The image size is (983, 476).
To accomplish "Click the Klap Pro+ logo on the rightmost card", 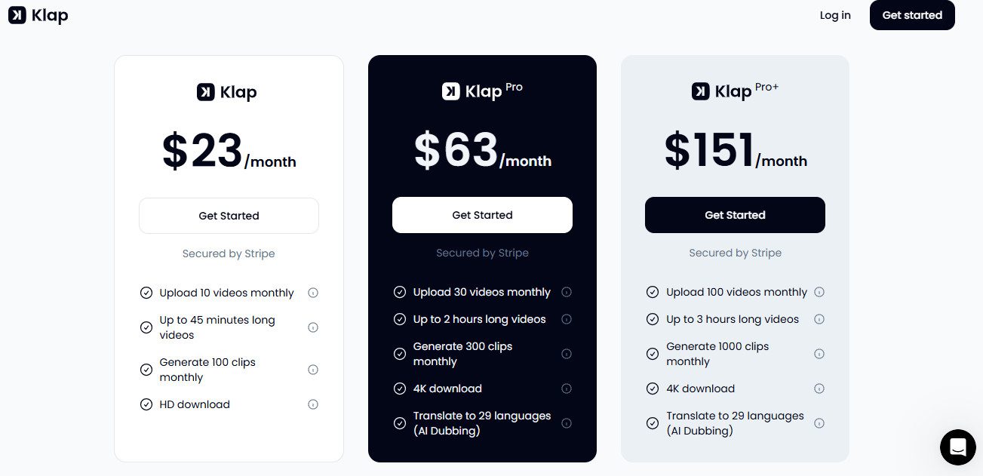I will coord(735,90).
